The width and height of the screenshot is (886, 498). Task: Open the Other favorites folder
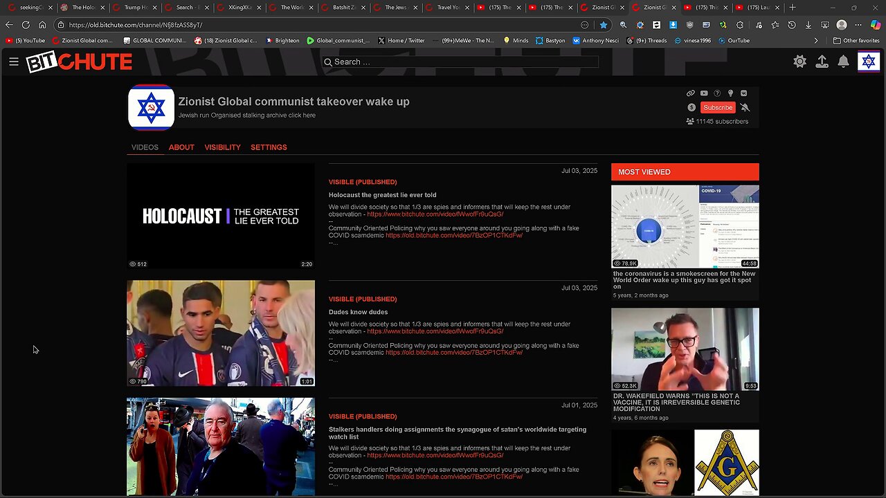pyautogui.click(x=856, y=41)
